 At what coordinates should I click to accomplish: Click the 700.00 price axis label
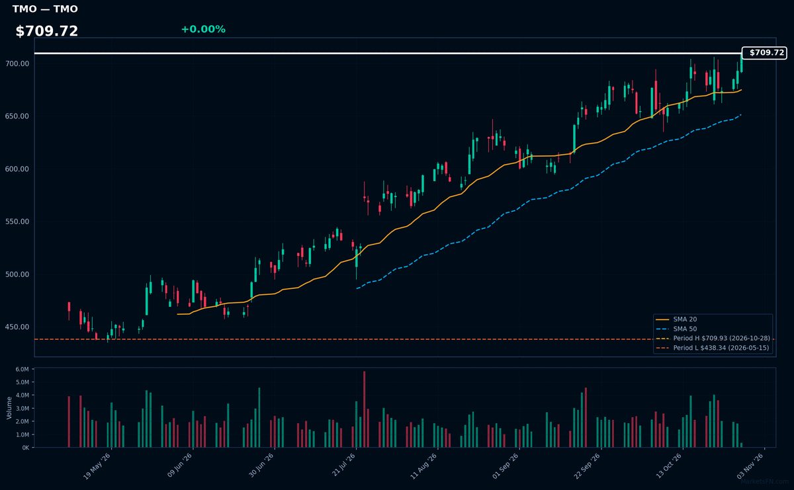coord(18,63)
